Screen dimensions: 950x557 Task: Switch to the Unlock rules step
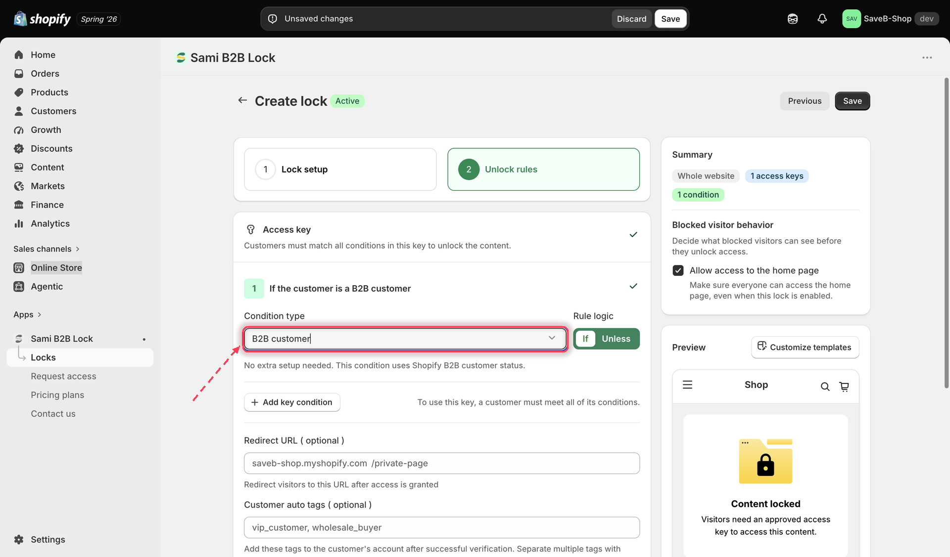(x=543, y=170)
